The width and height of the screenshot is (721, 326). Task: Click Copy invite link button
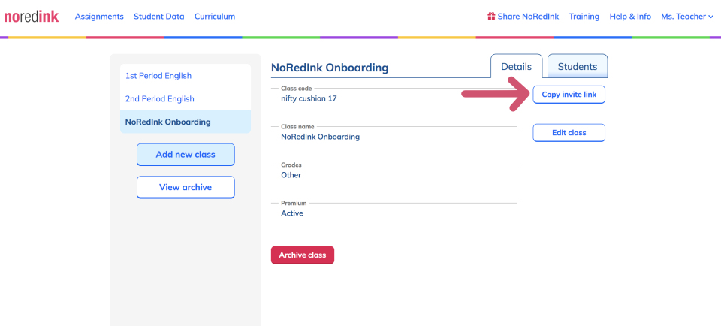[569, 95]
